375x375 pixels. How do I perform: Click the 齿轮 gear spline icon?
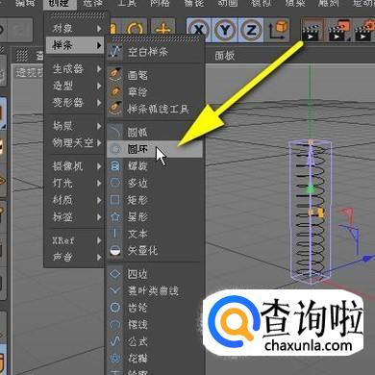pyautogui.click(x=115, y=308)
